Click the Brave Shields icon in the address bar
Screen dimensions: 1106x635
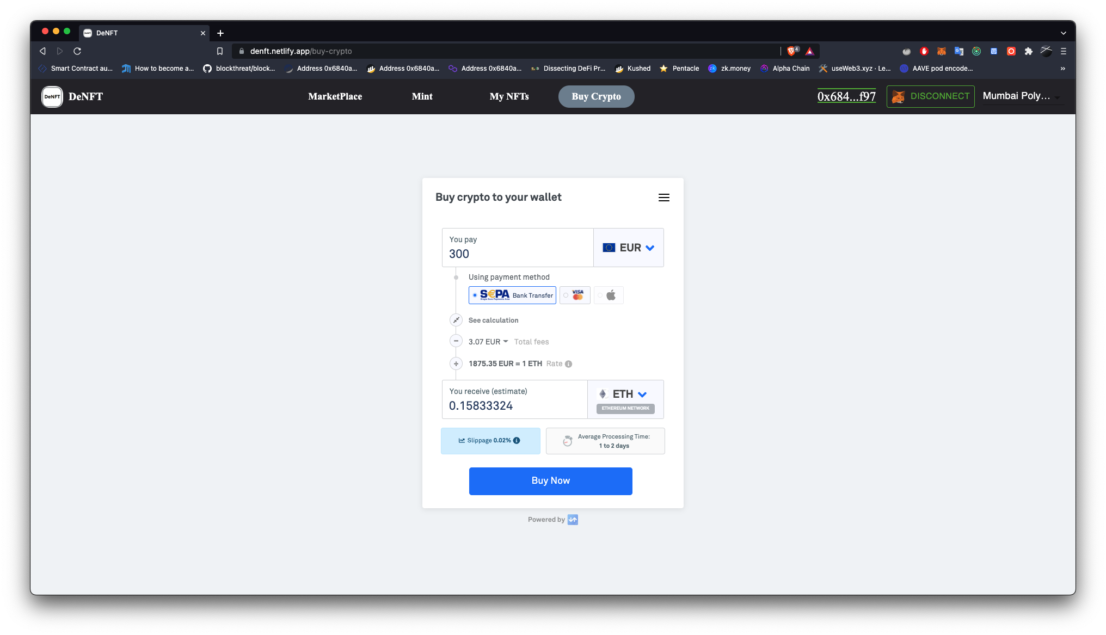click(x=792, y=51)
